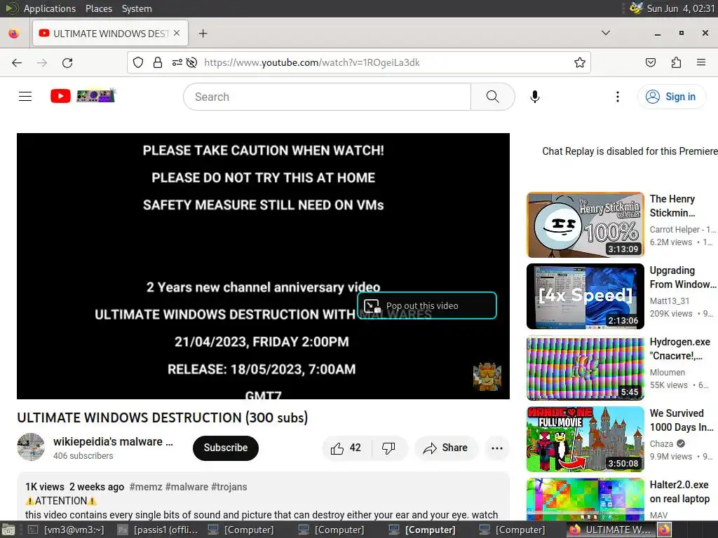Click the Firefox forward arrow

click(x=42, y=62)
